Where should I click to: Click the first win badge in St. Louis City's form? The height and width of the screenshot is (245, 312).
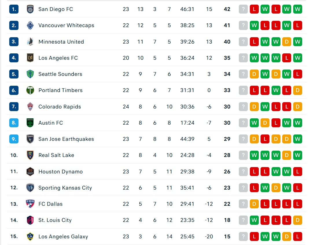(x=254, y=220)
